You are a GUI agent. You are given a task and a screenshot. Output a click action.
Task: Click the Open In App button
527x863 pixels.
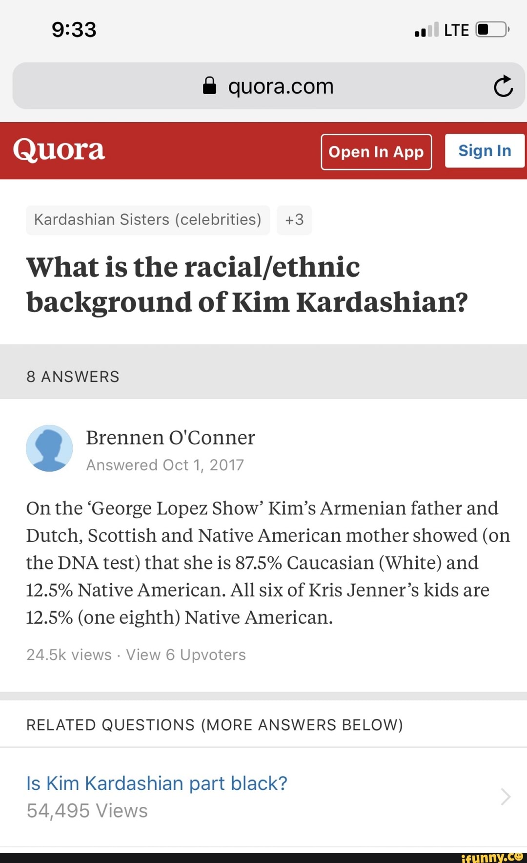pos(376,152)
